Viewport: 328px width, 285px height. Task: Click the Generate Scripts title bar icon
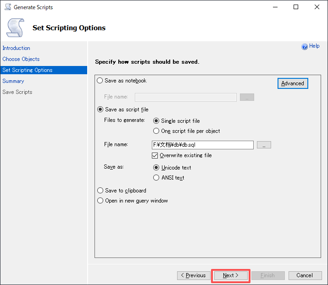[8, 7]
